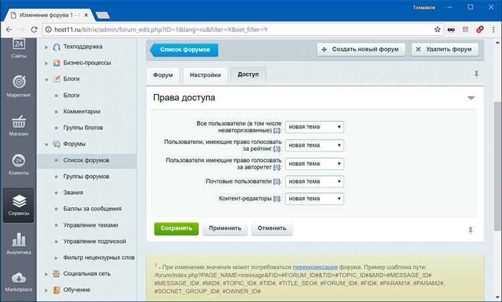Open the Клиенты sidebar section
Viewport: 502px width, 302px height.
[x=19, y=164]
